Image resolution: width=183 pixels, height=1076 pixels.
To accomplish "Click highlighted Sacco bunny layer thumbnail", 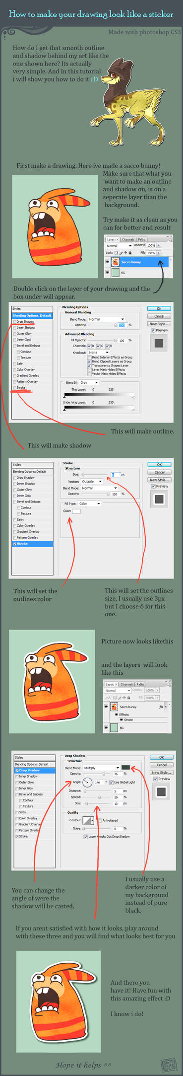I will tap(116, 262).
